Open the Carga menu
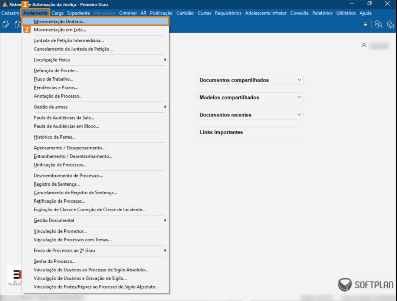 tap(58, 13)
